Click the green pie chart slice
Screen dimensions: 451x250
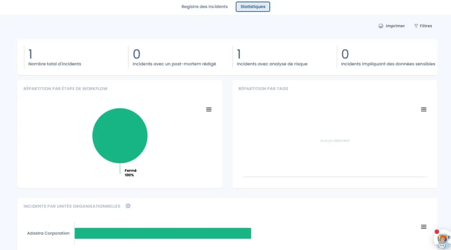[x=120, y=136]
